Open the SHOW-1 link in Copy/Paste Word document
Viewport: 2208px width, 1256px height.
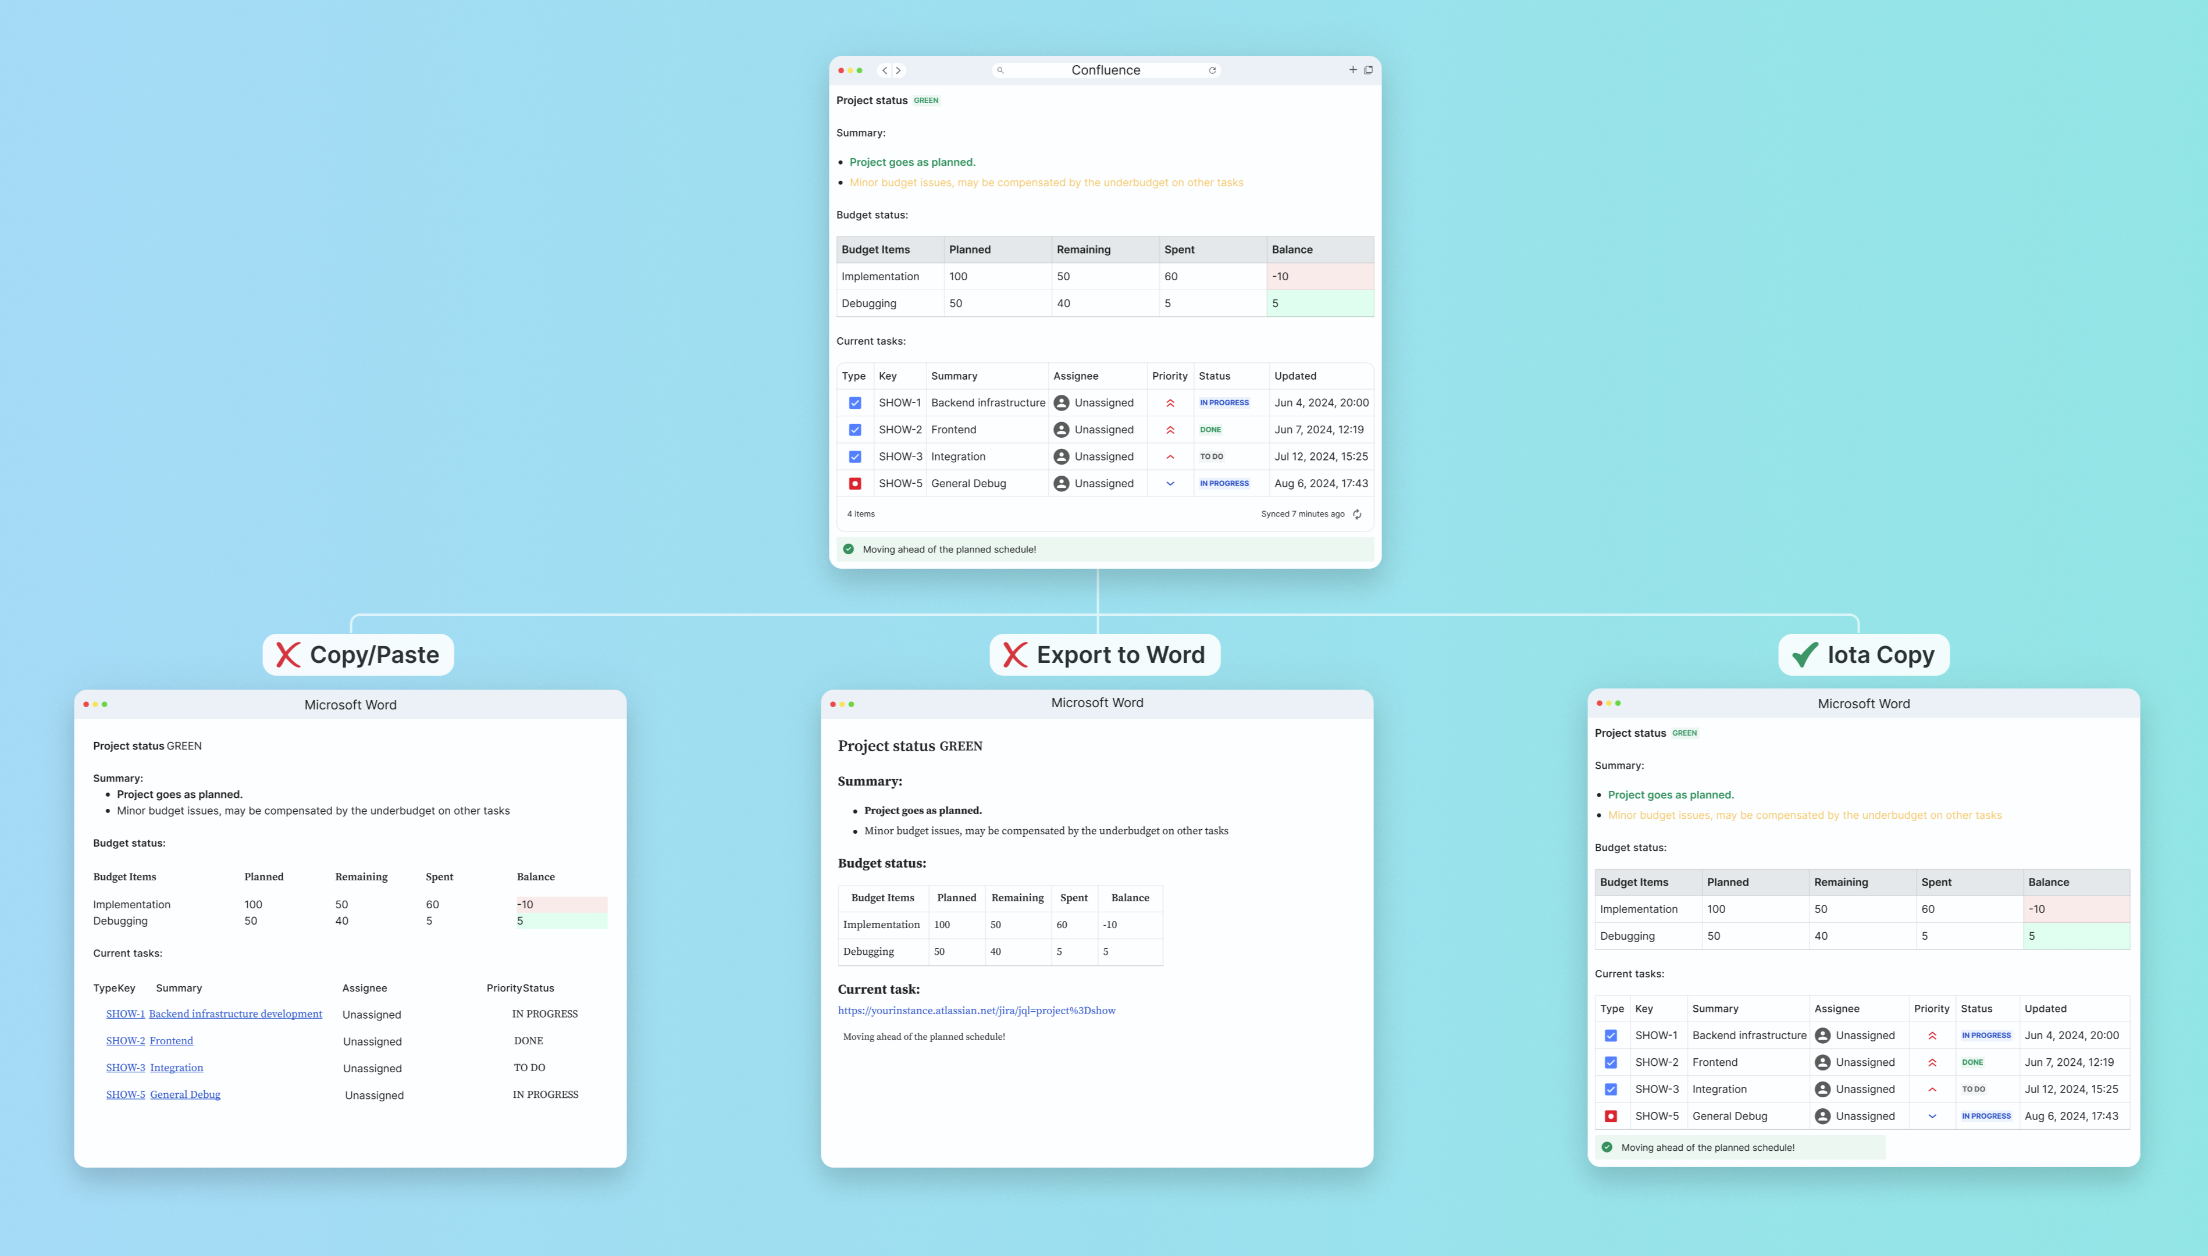(x=125, y=1014)
